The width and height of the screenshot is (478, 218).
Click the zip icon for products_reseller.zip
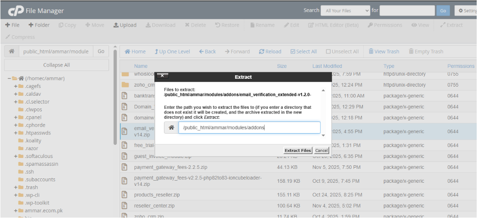tap(124, 195)
